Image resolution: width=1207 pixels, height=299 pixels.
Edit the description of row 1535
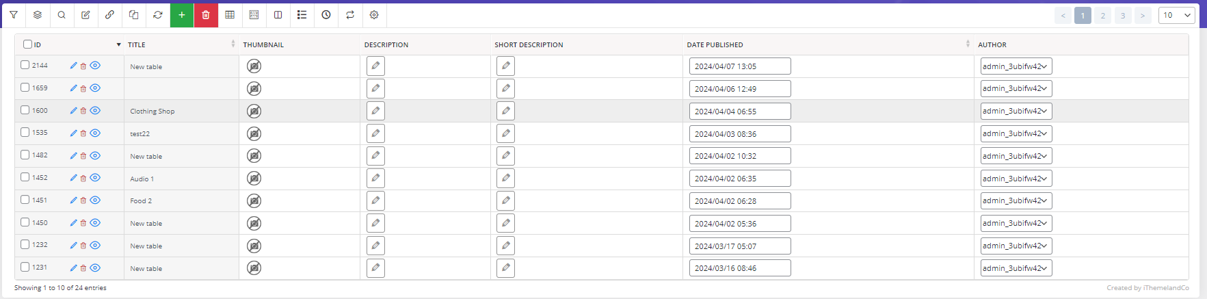(x=375, y=133)
